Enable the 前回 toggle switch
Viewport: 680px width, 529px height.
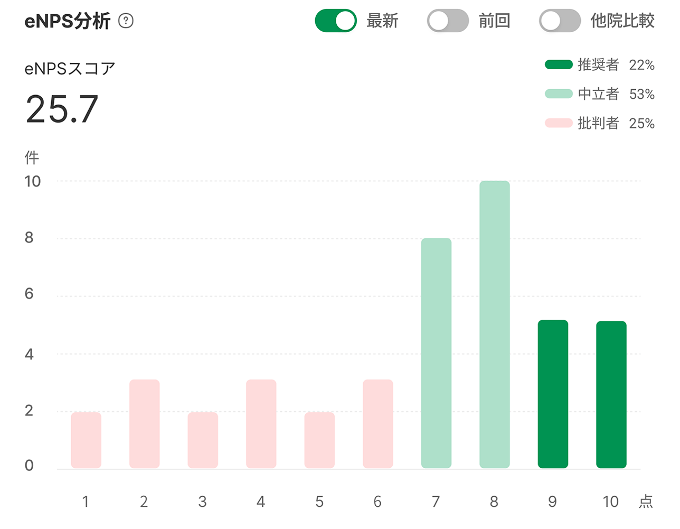[x=448, y=21]
